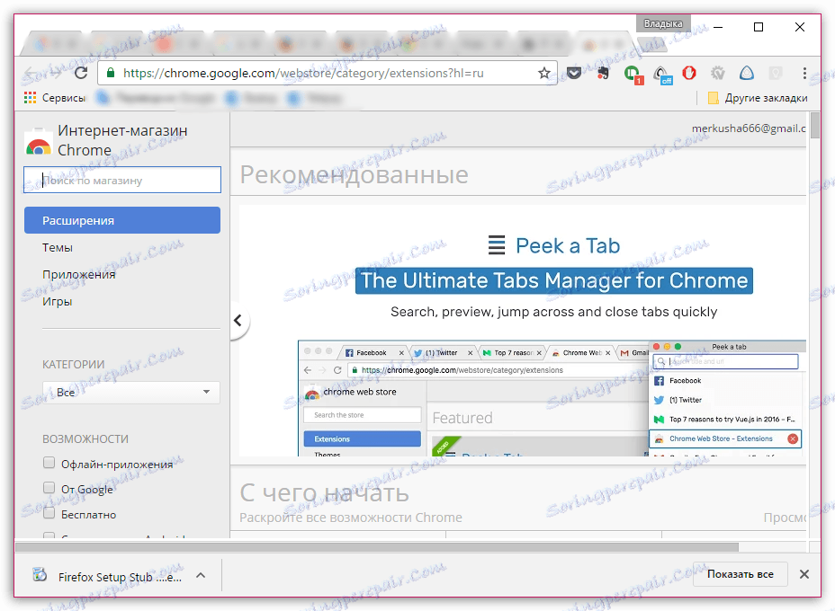Open the red Opera-style extension icon

tap(689, 73)
